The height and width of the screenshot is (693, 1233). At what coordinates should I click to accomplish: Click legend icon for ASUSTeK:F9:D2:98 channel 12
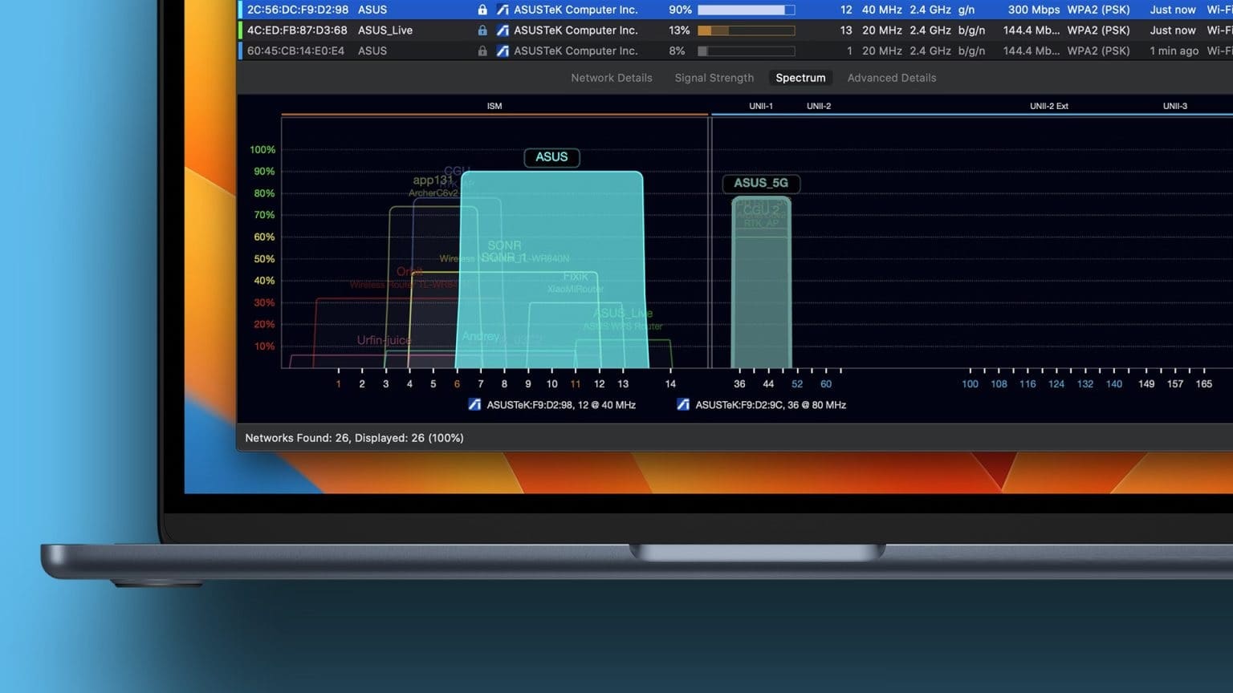(x=474, y=405)
